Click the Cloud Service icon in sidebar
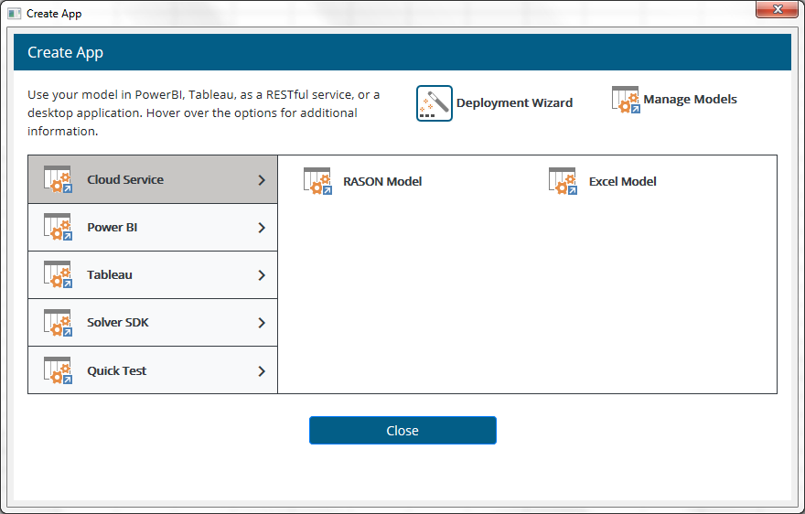The height and width of the screenshot is (514, 805). (58, 180)
